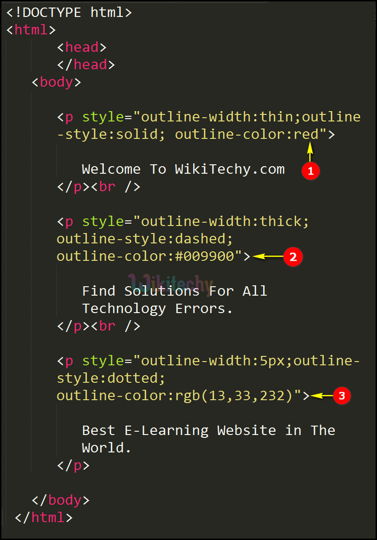This screenshot has width=377, height=540.
Task: Click the opening <html> tag
Action: click(31, 30)
